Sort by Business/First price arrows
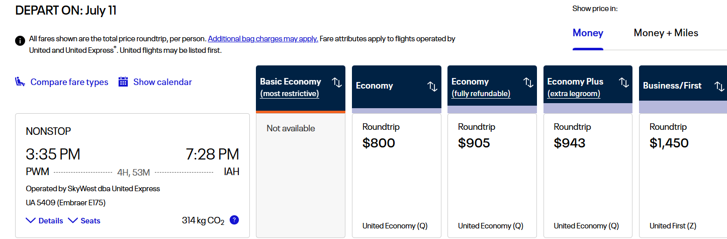The image size is (727, 239). pos(719,87)
